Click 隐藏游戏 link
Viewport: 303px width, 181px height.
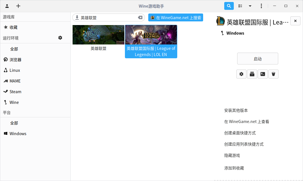(232, 155)
